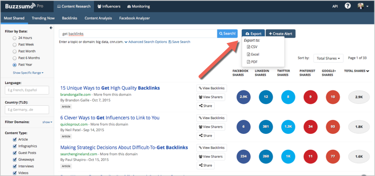Screen dimensions: 375x176
Task: Open the Monitoring tab
Action: tap(138, 7)
